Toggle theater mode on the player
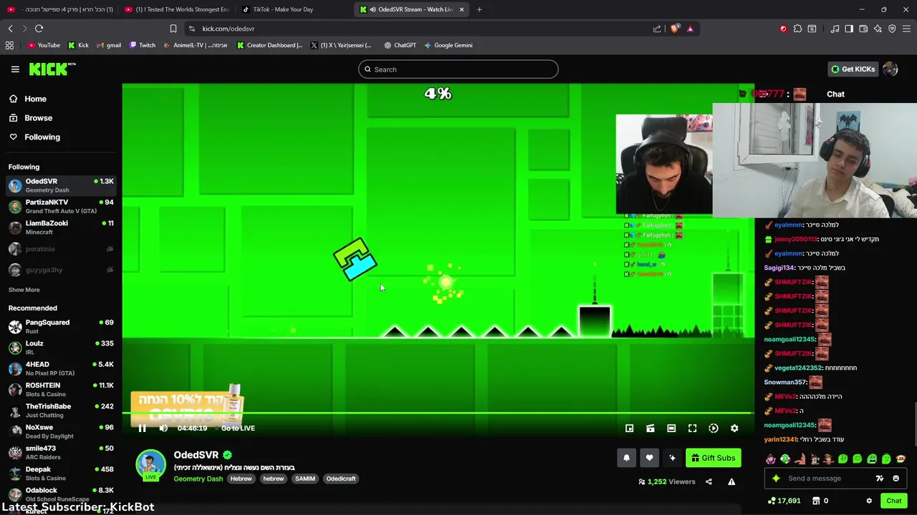 (671, 428)
